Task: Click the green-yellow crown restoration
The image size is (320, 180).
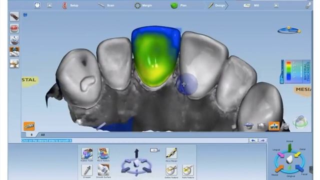Action: point(155,56)
